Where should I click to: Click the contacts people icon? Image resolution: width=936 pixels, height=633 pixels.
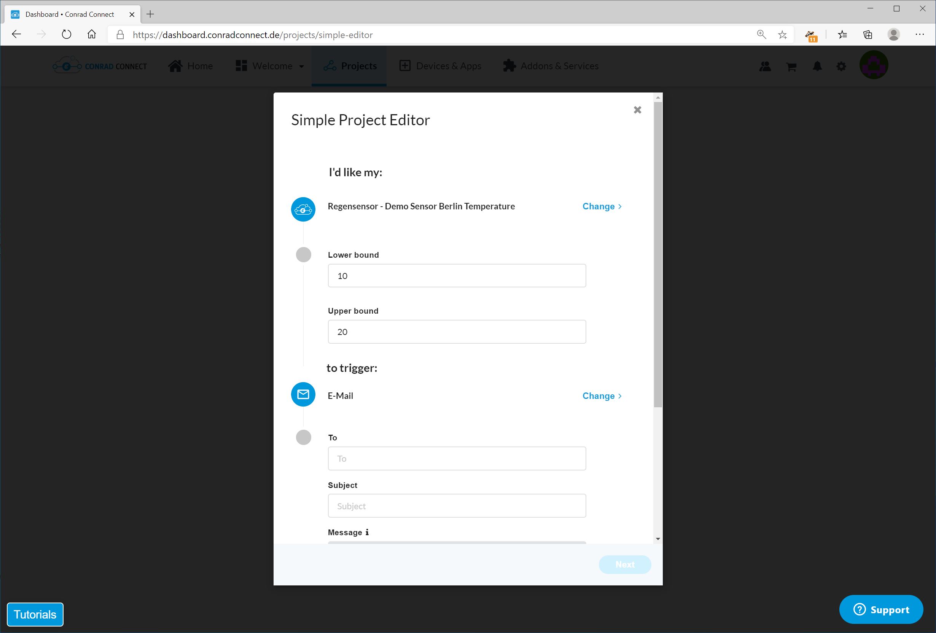765,67
